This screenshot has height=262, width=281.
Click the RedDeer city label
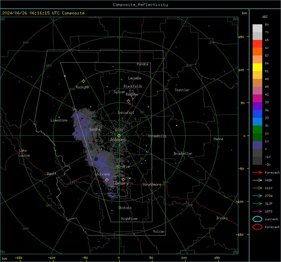[x=132, y=94]
